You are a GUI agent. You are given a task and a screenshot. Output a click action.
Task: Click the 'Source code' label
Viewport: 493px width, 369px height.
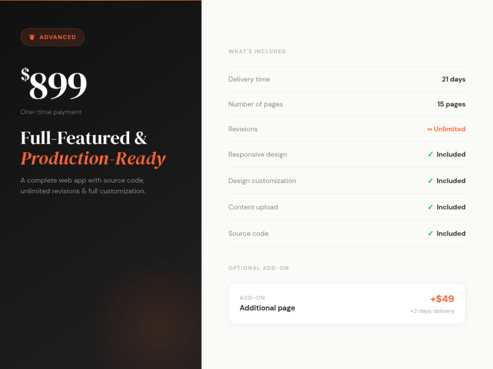click(248, 233)
